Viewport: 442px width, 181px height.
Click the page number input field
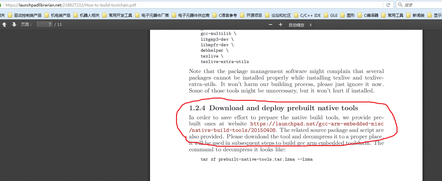[44, 25]
